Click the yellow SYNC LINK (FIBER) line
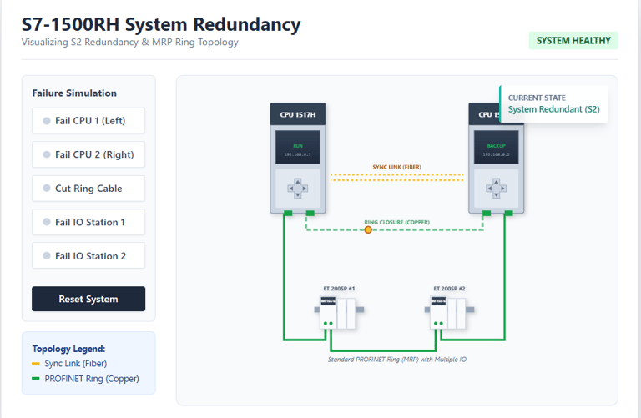This screenshot has width=641, height=418. [x=396, y=178]
